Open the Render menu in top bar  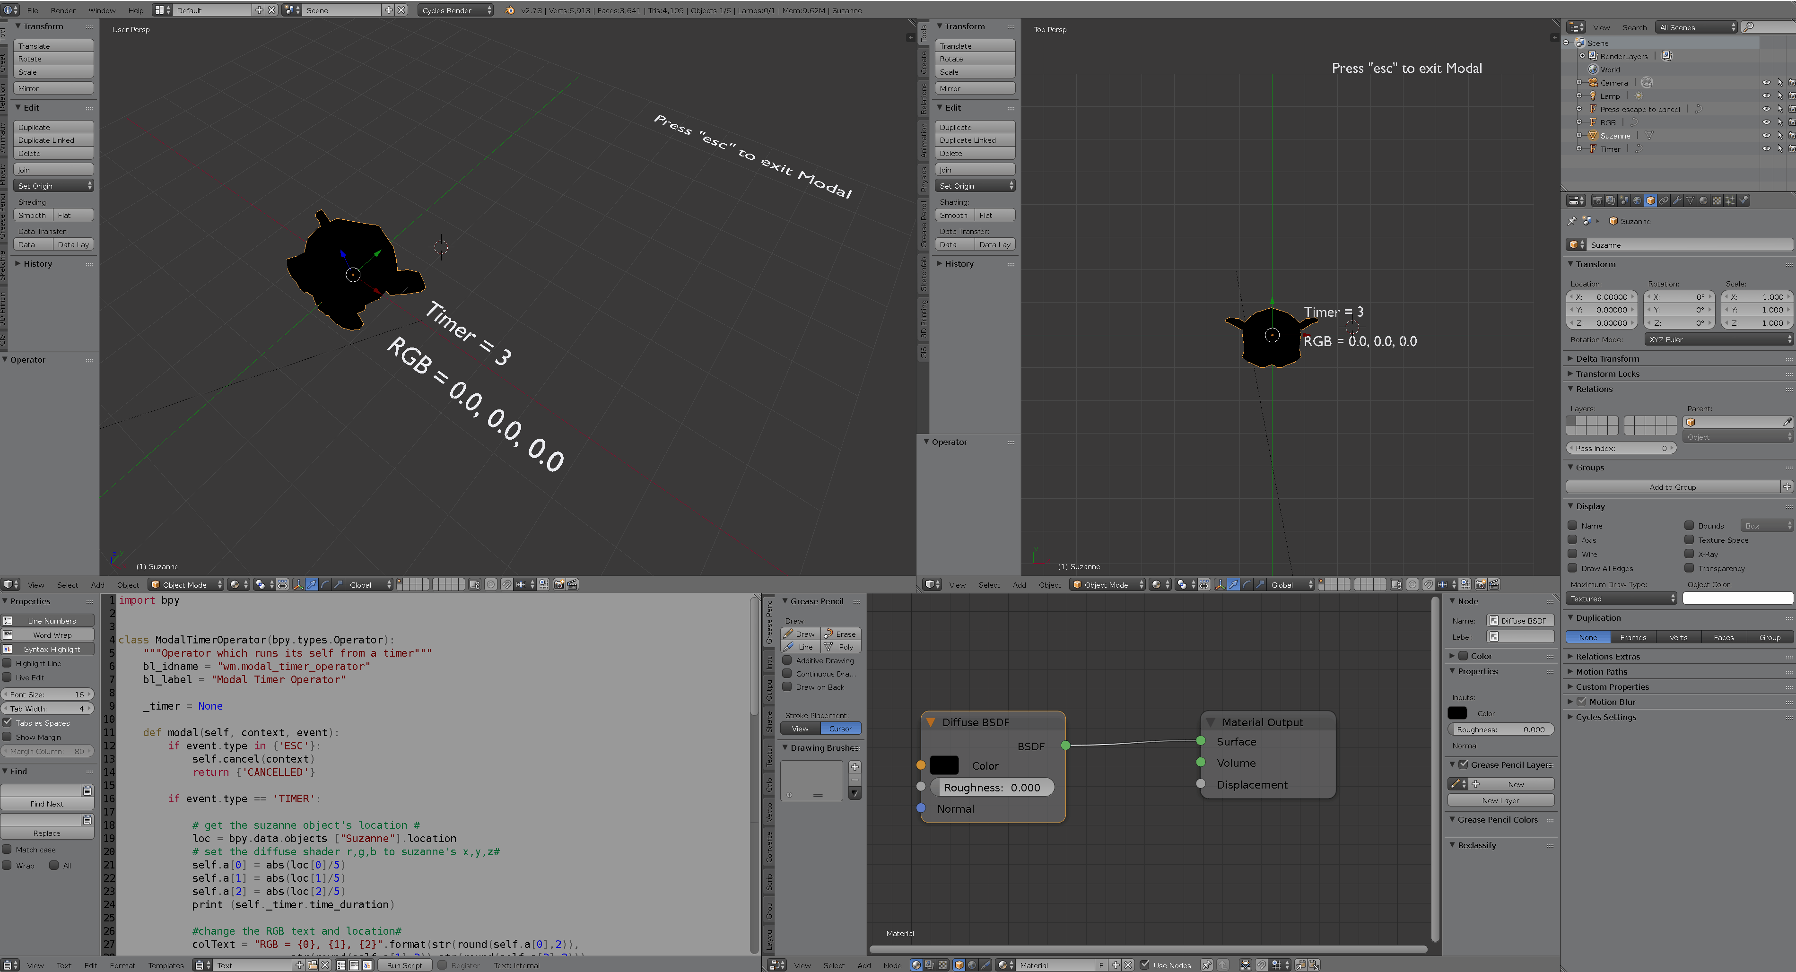pyautogui.click(x=63, y=10)
